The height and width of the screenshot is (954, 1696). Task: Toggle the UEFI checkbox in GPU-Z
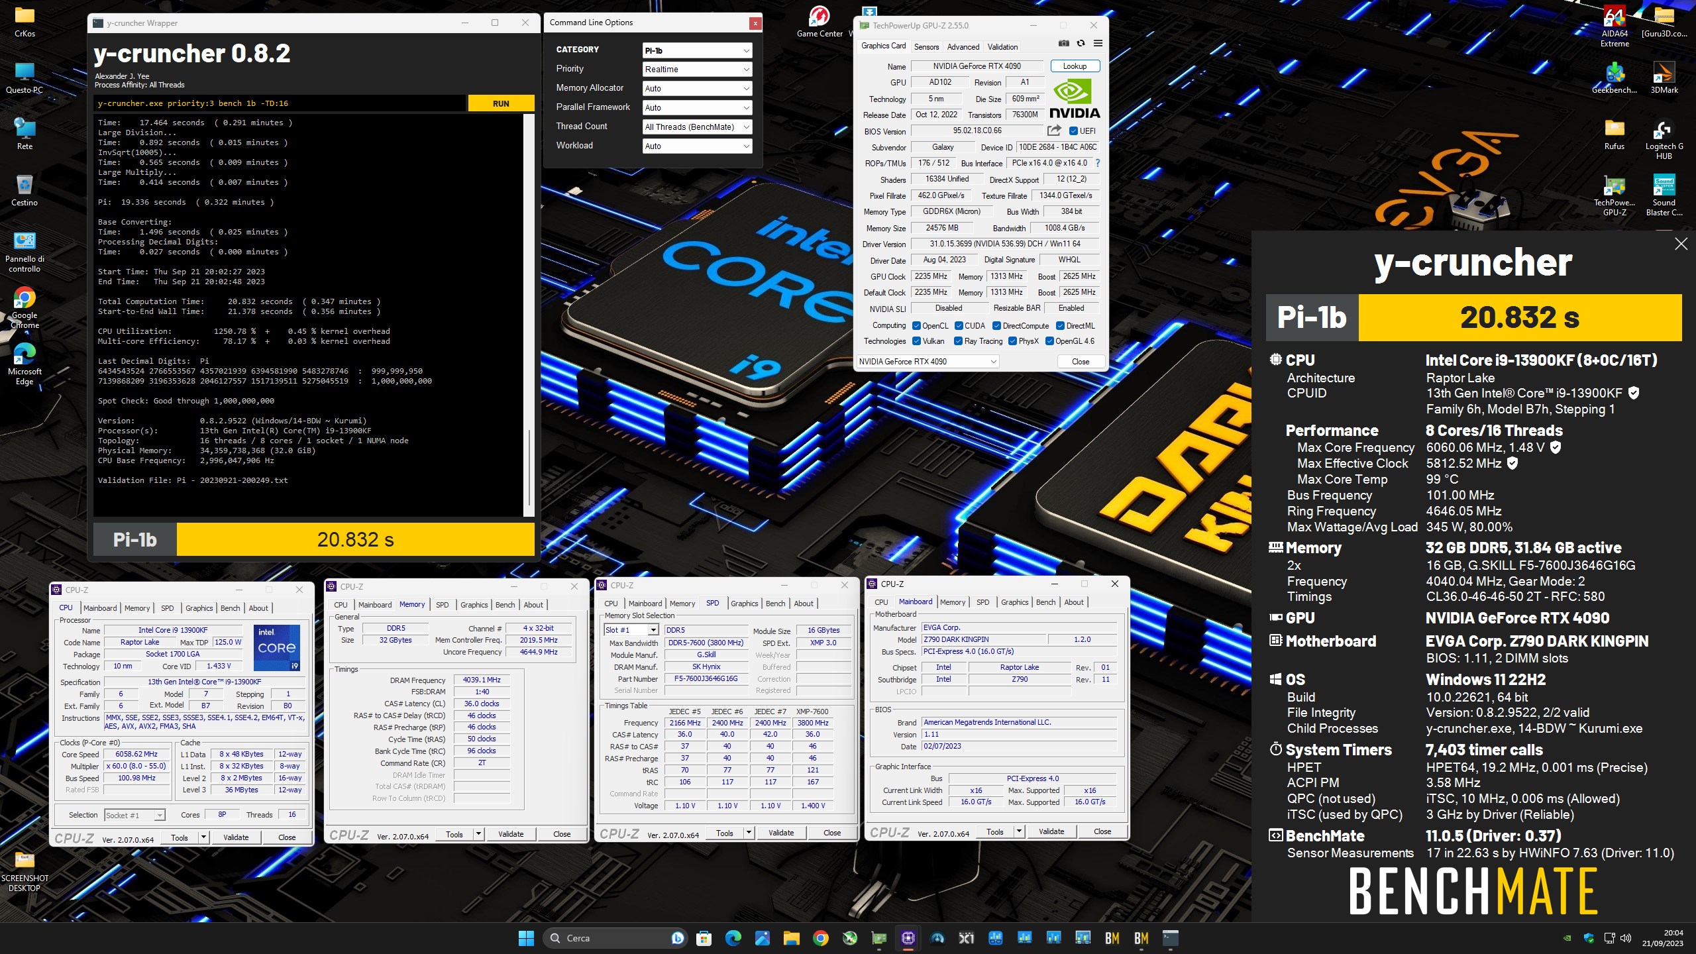[1073, 131]
